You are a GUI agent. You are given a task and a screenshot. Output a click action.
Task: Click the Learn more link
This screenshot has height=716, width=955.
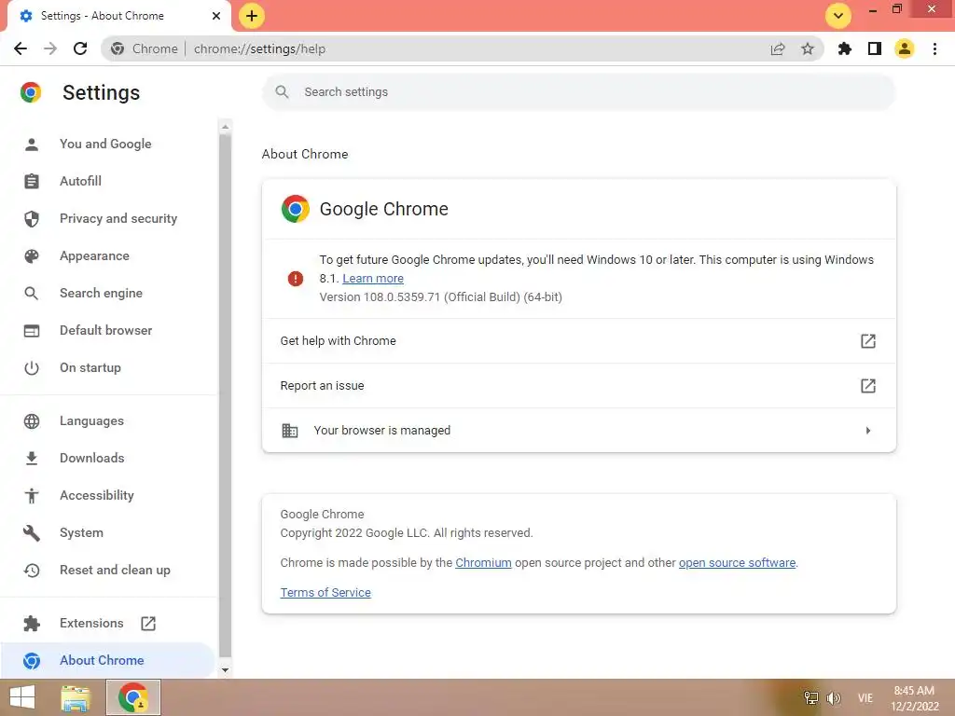(373, 278)
